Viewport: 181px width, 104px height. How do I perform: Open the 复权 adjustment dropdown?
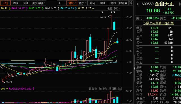click(72, 3)
